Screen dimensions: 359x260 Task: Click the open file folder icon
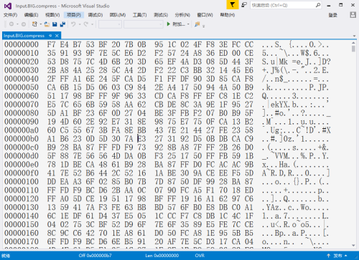tap(47, 24)
